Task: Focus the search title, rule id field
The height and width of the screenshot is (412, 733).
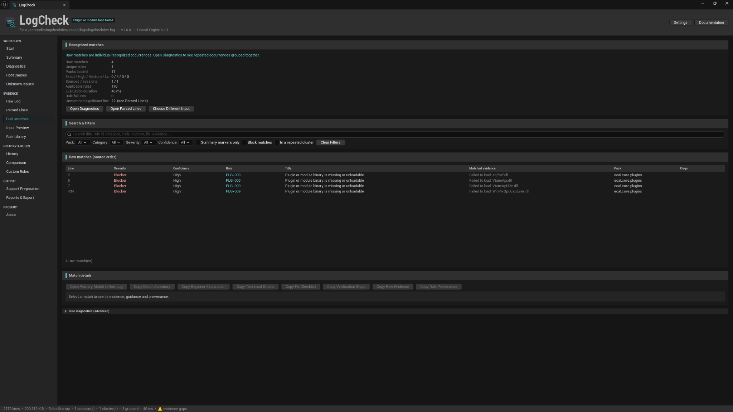Action: [x=395, y=134]
